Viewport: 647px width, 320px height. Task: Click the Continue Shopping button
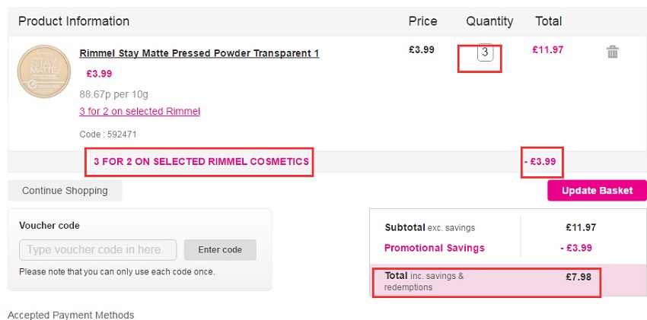65,191
